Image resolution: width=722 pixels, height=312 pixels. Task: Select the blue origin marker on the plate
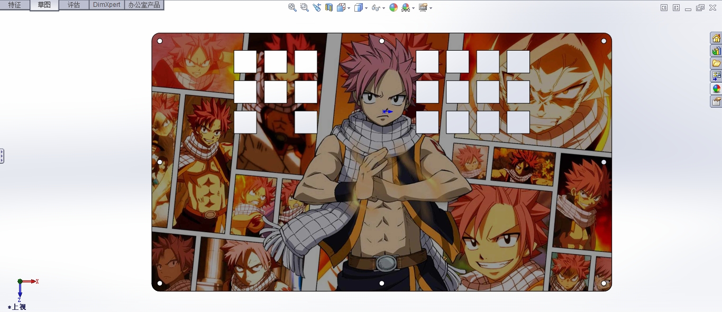[387, 111]
